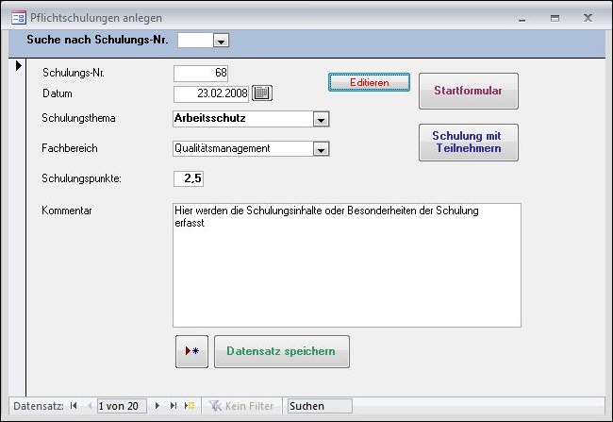Click Schulung mit Teilnehmern button
613x422 pixels.
click(x=469, y=143)
